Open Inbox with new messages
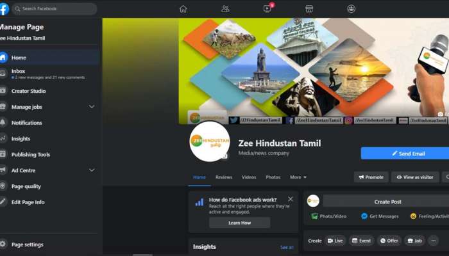 pos(49,74)
